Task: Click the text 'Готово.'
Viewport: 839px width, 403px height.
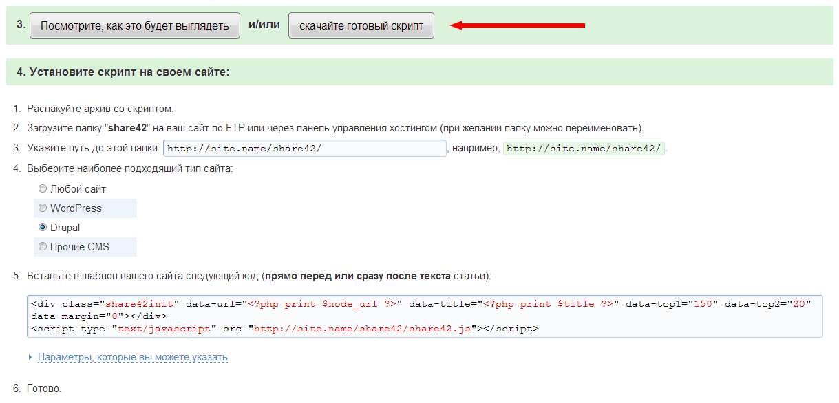Action: point(44,389)
